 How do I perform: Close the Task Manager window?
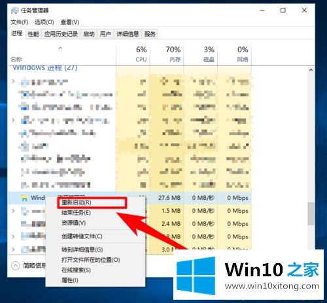[304, 10]
